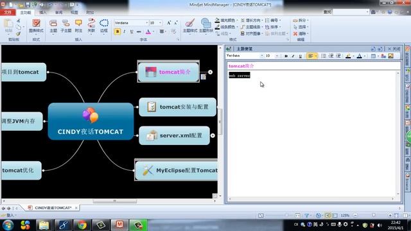Expand the server.xml配置 topic plus button

click(213, 135)
